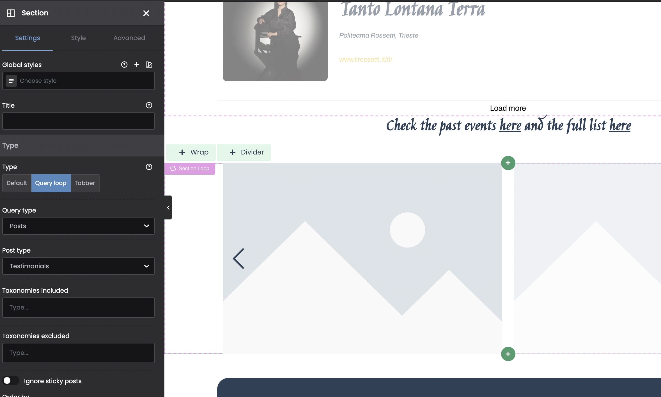This screenshot has height=397, width=661.
Task: Collapse the side panel with arrow handle
Action: point(168,207)
